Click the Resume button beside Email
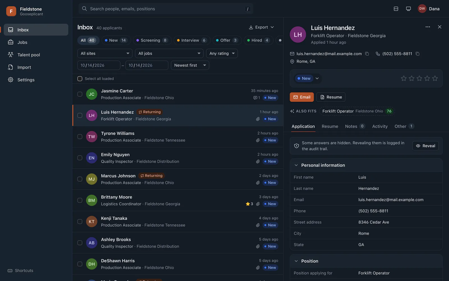The image size is (449, 281). tap(331, 97)
